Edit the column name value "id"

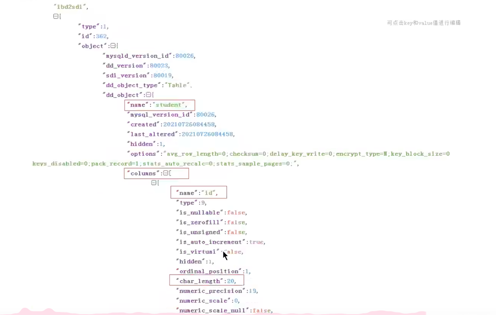[208, 193]
